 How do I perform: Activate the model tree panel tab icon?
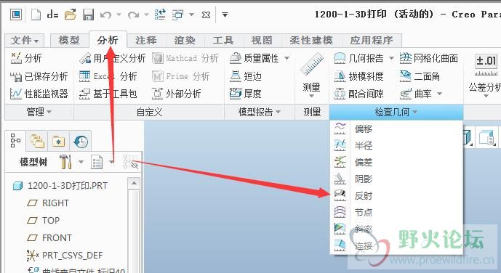coord(15,141)
